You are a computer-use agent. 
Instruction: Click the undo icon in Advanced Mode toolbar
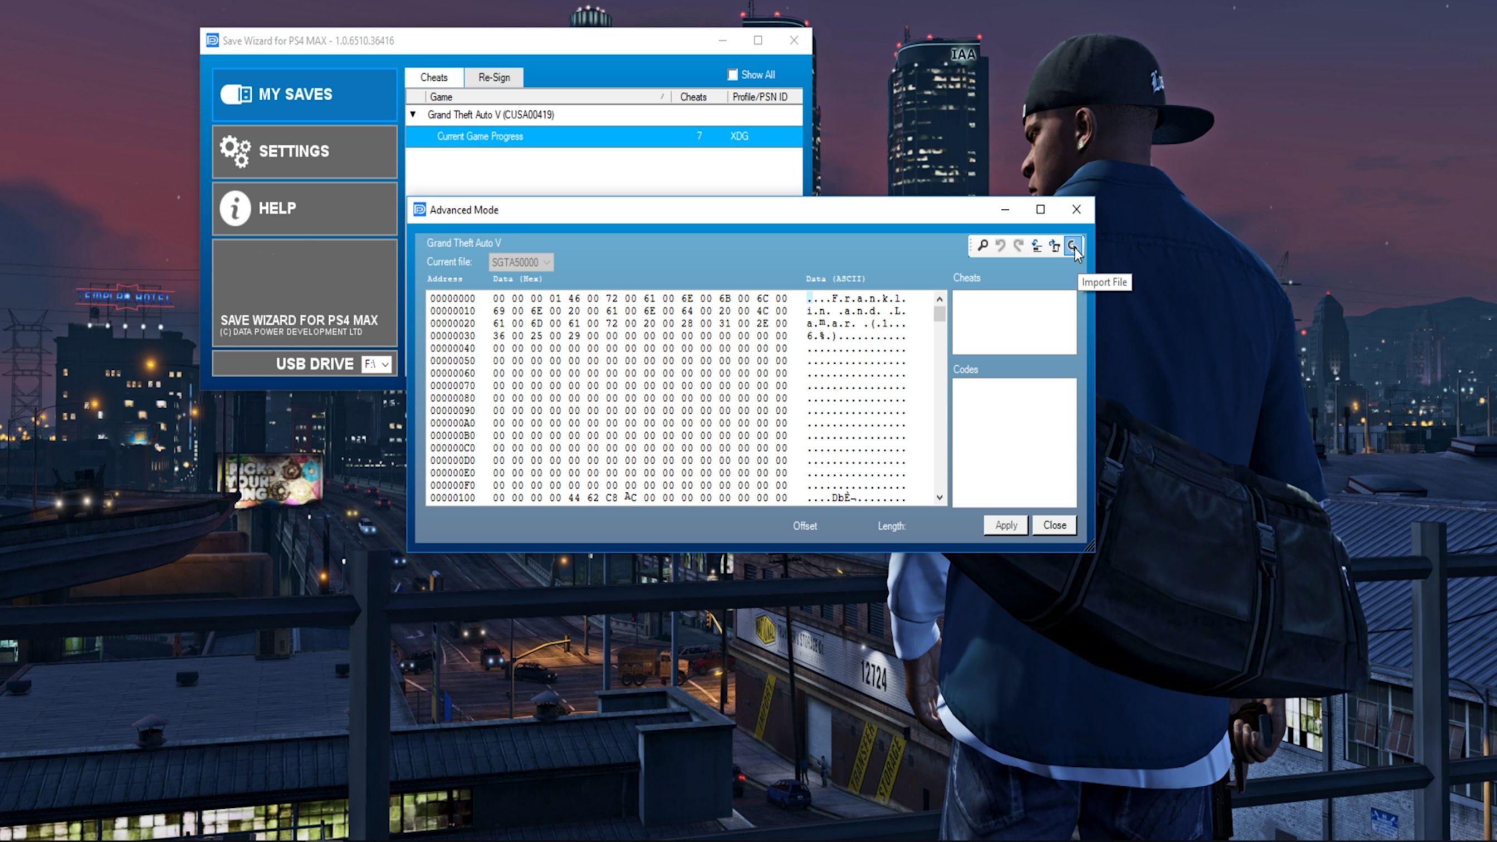999,244
